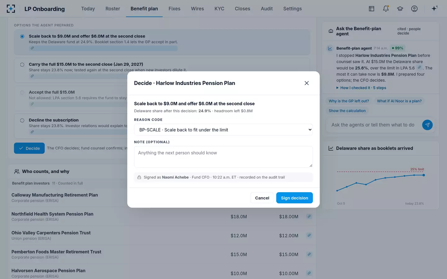
Task: Click the lock icon in Signed as line
Action: tap(139, 177)
